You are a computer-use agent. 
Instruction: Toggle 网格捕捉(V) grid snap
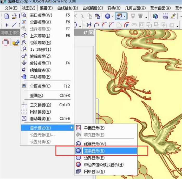(x=47, y=112)
